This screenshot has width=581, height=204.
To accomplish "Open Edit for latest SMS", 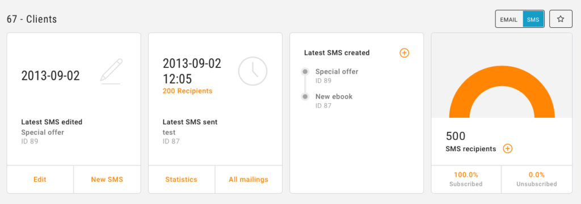I will (x=40, y=180).
